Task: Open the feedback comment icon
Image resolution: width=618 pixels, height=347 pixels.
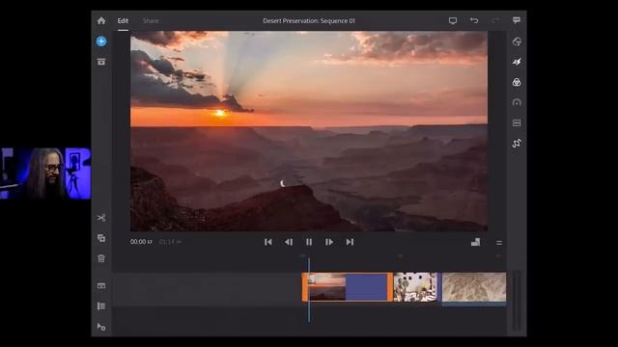Action: point(517,20)
